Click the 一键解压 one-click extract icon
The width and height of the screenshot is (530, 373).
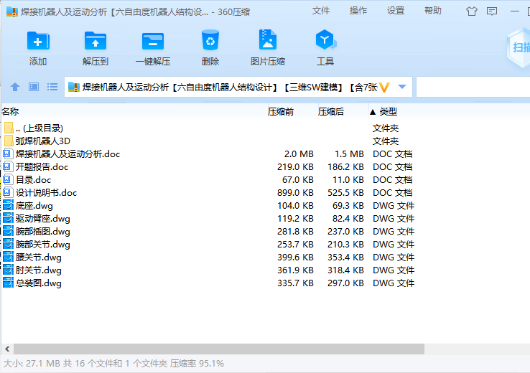coord(153,41)
